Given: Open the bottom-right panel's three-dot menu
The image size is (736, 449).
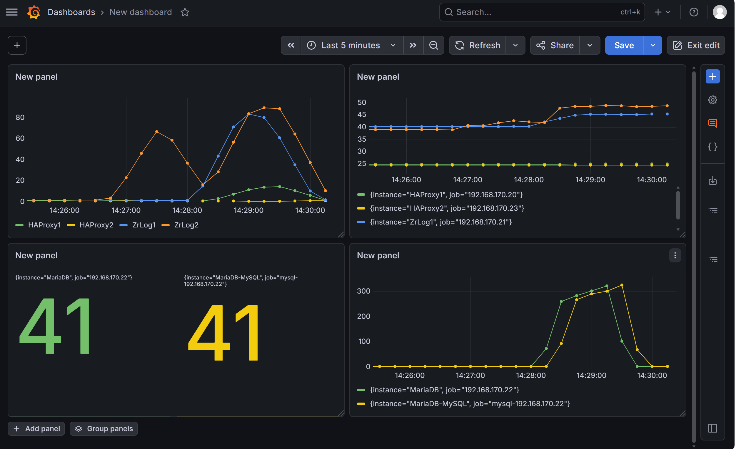Looking at the screenshot, I should [x=675, y=256].
